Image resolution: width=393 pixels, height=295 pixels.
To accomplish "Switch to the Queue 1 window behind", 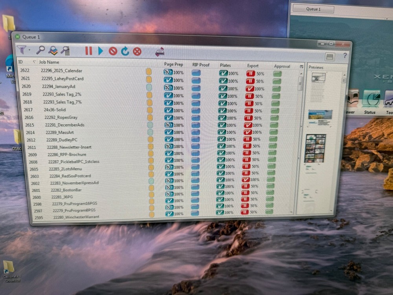I will click(312, 9).
